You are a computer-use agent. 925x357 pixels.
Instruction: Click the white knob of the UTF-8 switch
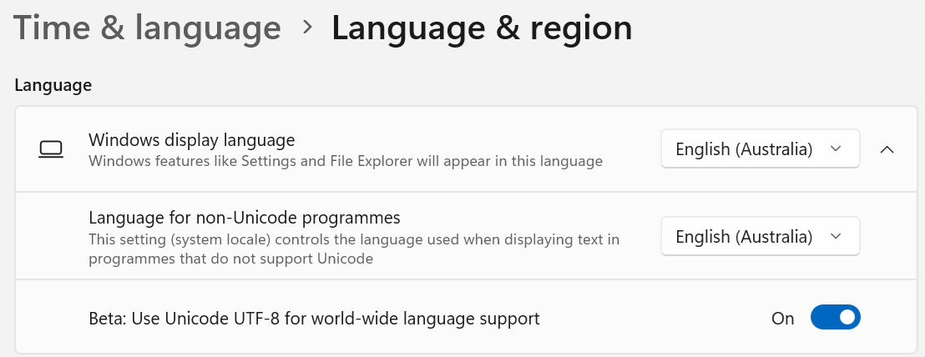847,317
